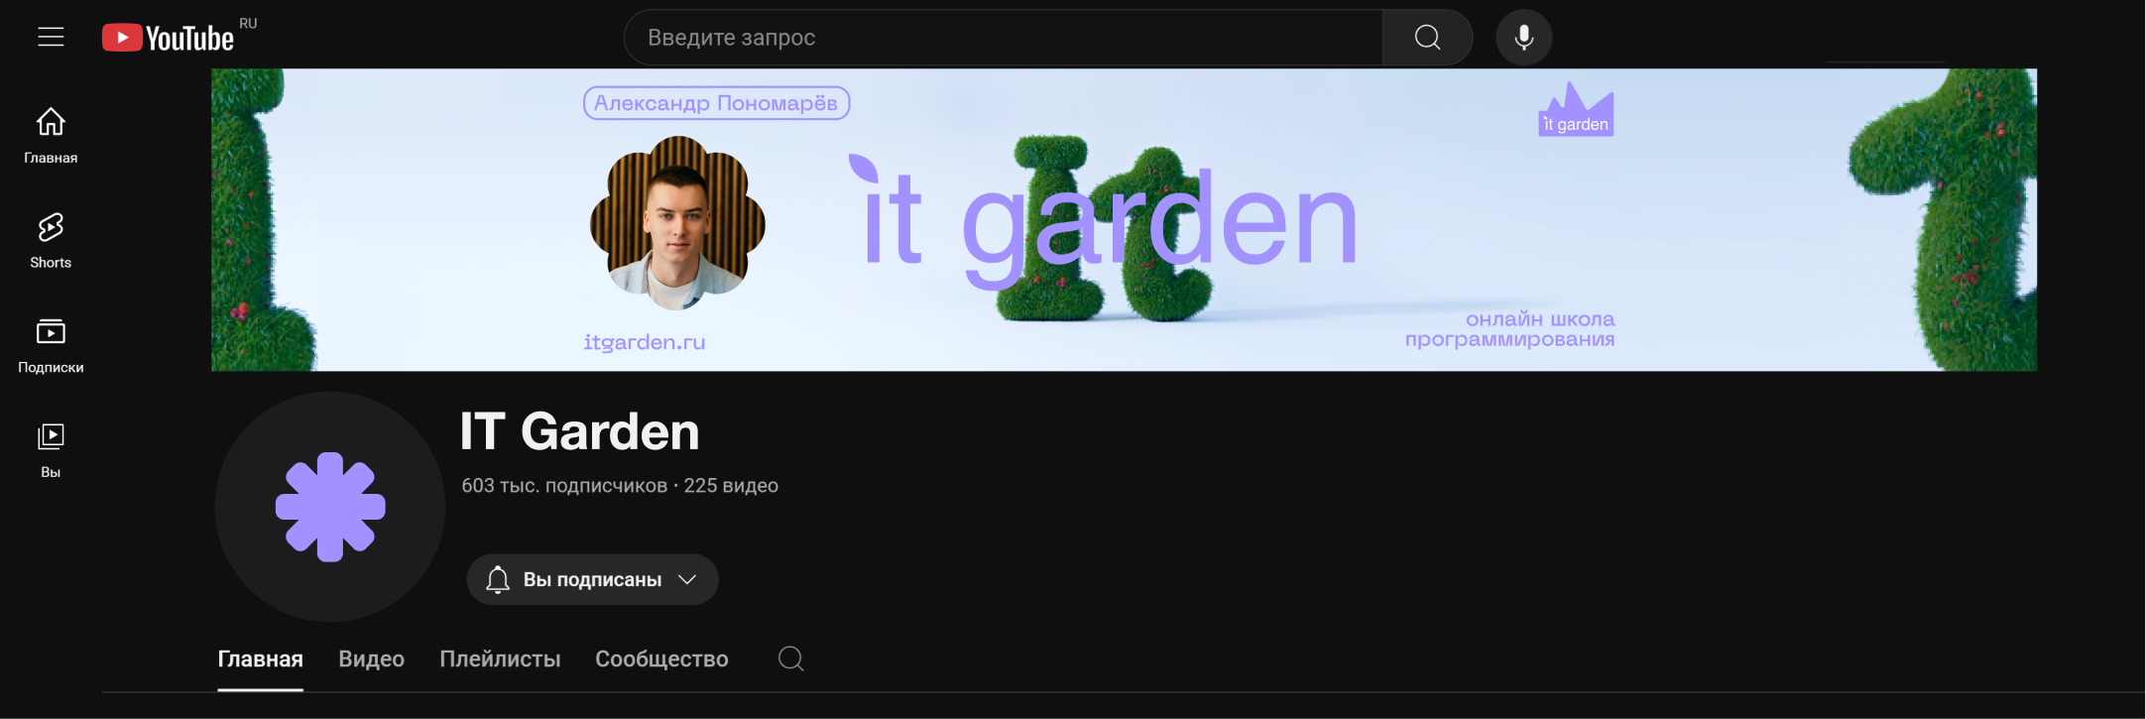This screenshot has height=719, width=2146.
Task: Expand the Вы подписаны dropdown chevron
Action: tap(687, 579)
